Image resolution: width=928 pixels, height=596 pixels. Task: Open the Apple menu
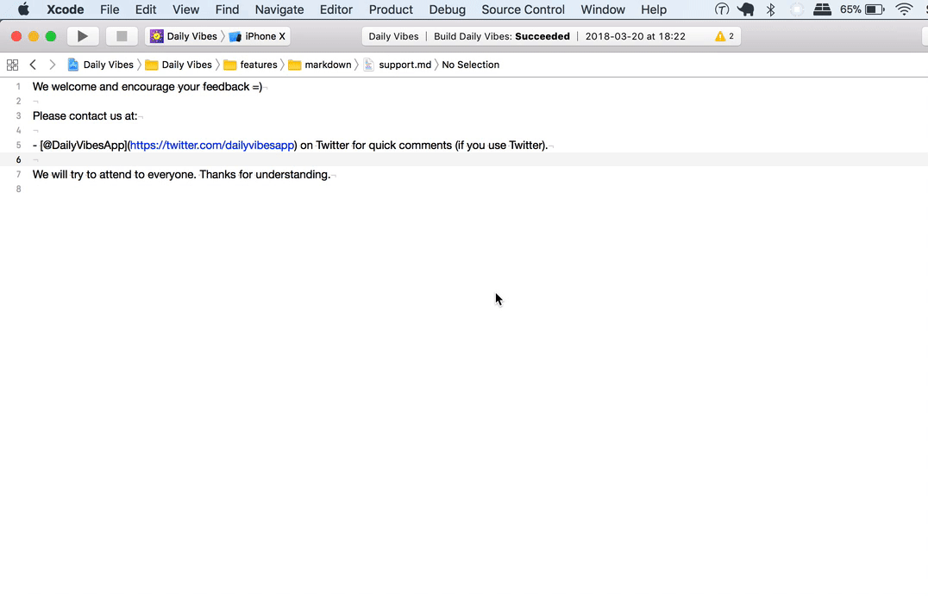[23, 9]
